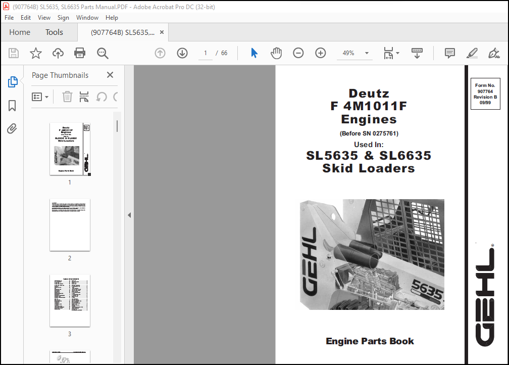Open the File menu
The image size is (509, 365).
(9, 18)
